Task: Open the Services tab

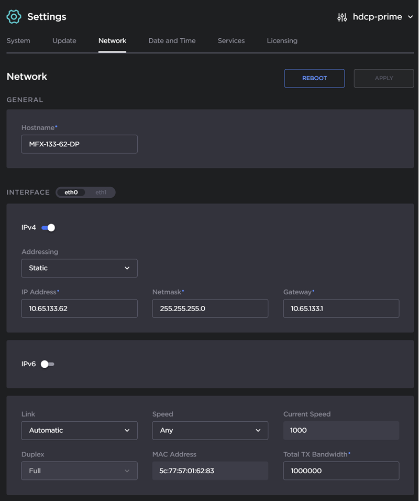Action: [x=231, y=41]
